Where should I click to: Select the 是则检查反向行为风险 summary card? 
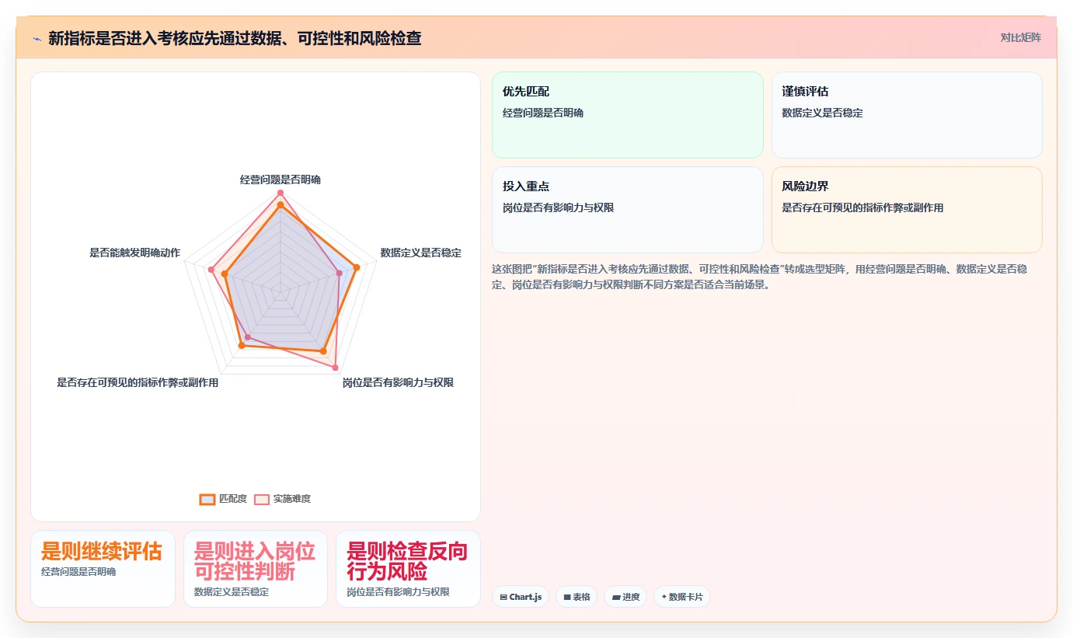tap(408, 569)
